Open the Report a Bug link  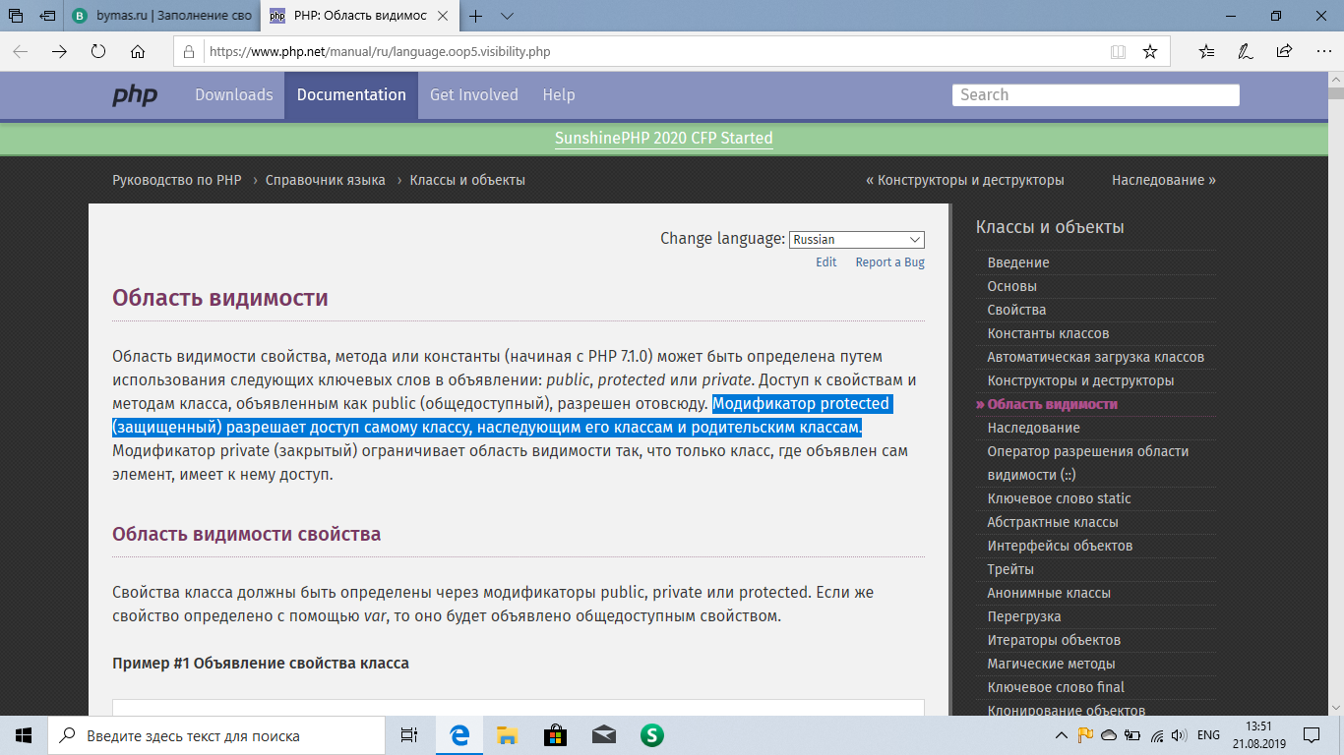click(x=889, y=262)
